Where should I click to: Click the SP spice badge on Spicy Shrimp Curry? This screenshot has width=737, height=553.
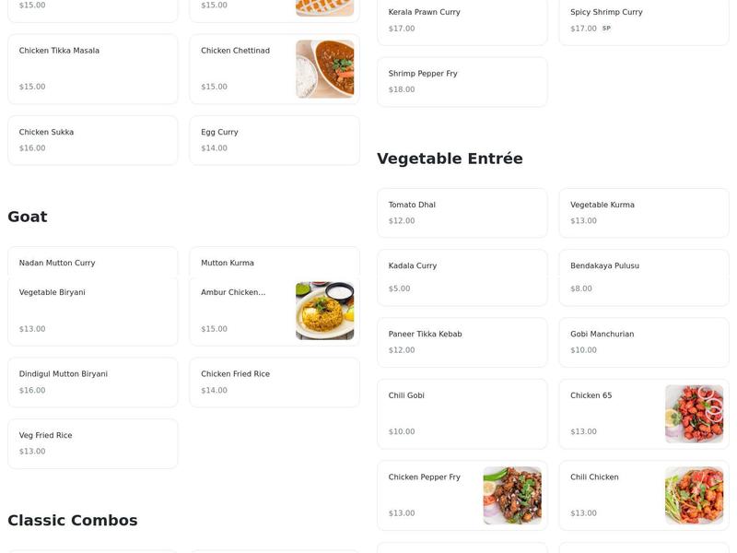(x=605, y=29)
